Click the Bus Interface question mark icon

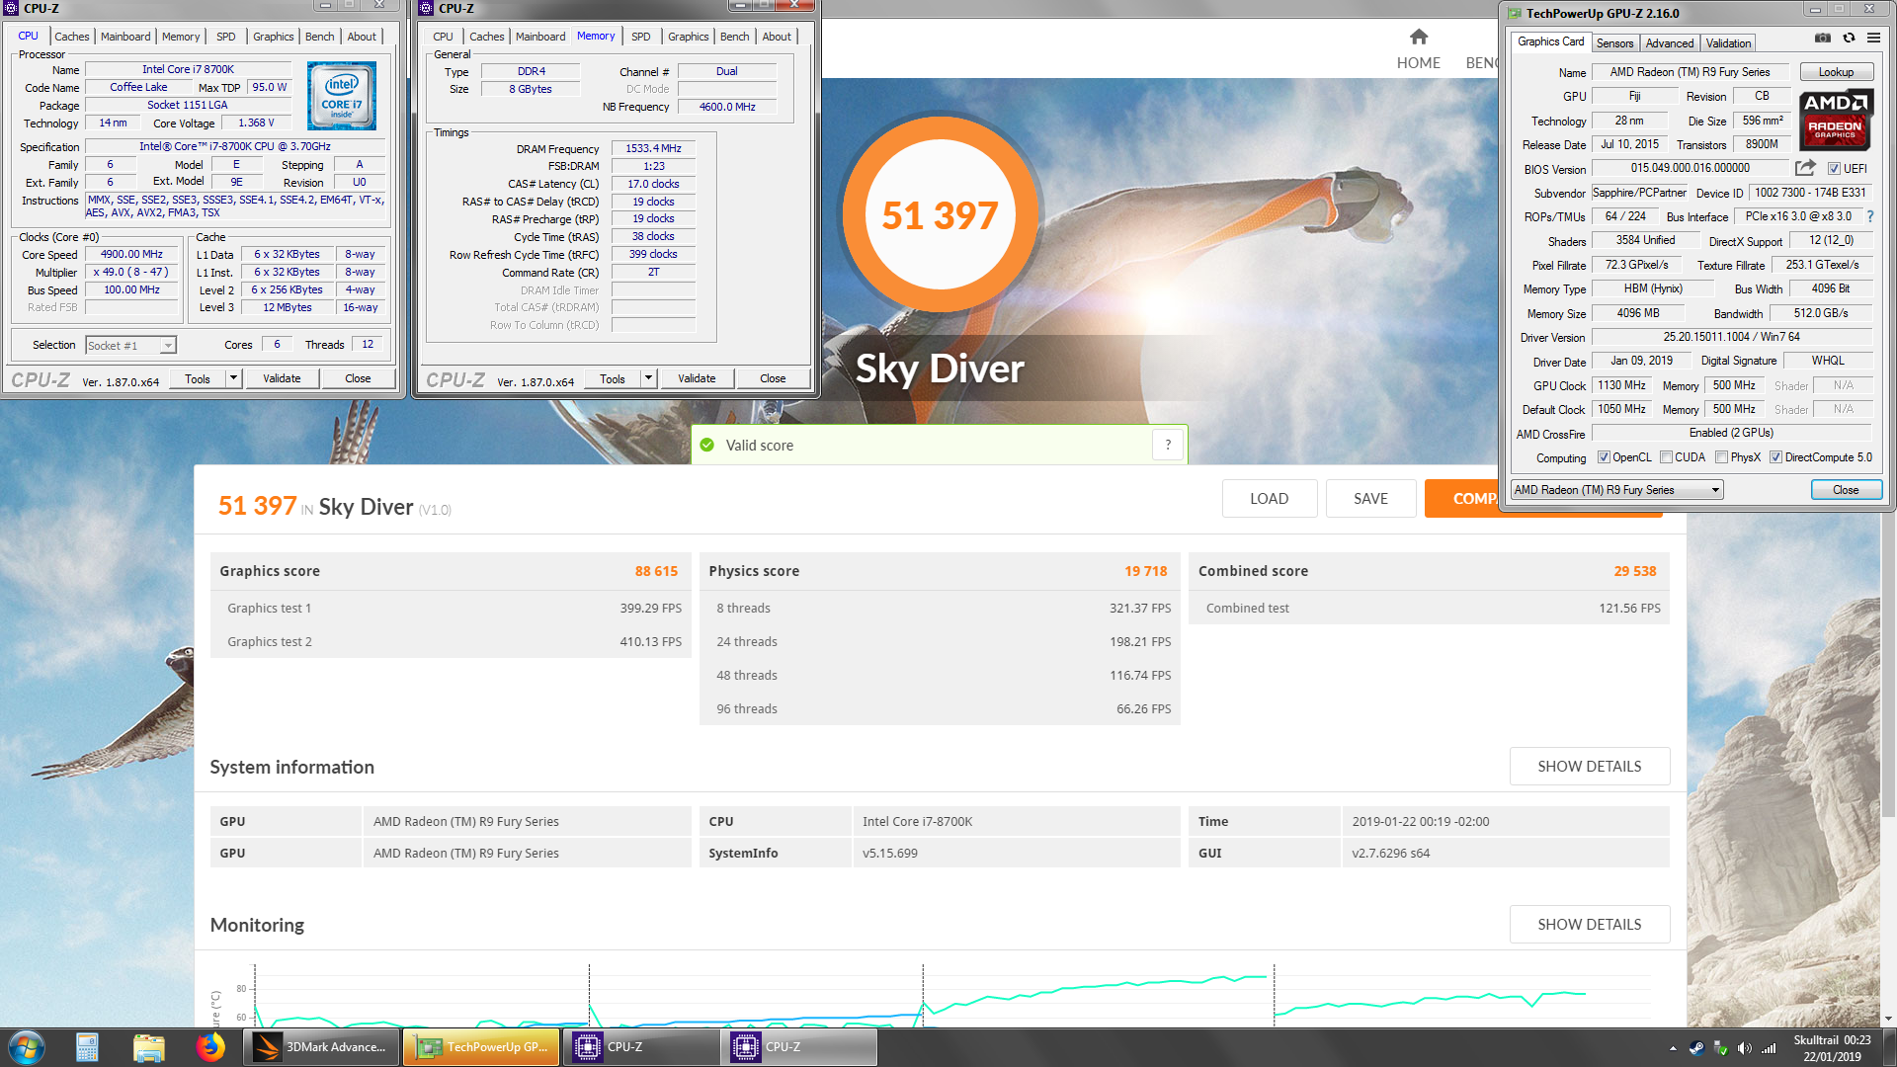pos(1870,216)
